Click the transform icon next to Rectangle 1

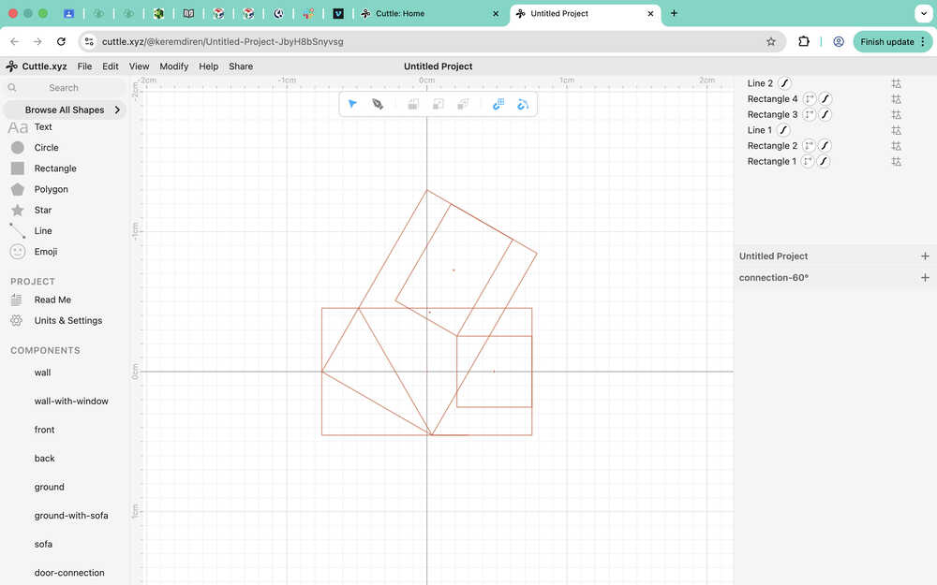[x=808, y=161]
